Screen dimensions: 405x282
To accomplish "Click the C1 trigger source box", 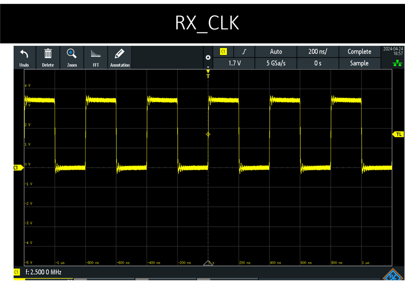I will [x=223, y=51].
